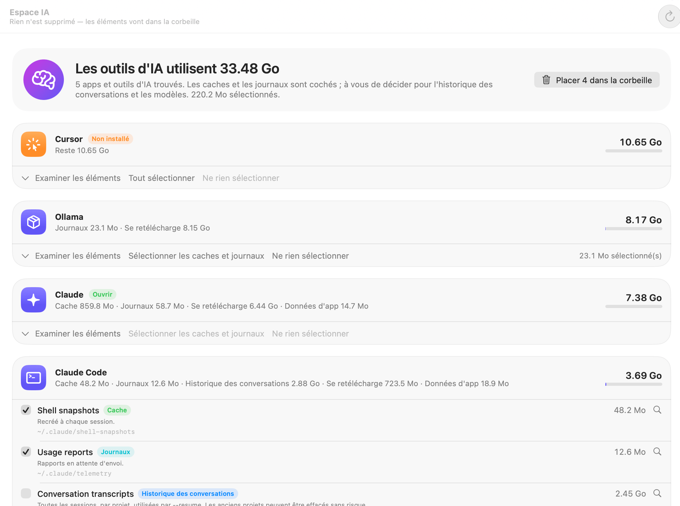This screenshot has width=680, height=506.
Task: Click the Espace IA title
Action: click(29, 12)
